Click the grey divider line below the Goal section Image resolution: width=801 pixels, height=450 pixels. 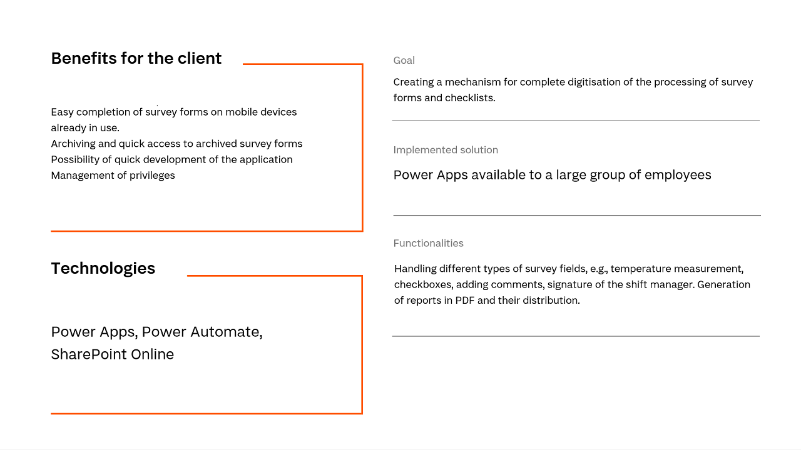point(576,120)
